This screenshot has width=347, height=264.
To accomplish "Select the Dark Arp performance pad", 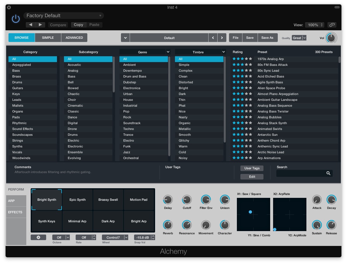I will (108, 221).
